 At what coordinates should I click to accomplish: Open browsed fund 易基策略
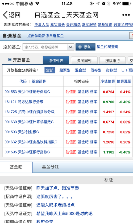click(105, 24)
